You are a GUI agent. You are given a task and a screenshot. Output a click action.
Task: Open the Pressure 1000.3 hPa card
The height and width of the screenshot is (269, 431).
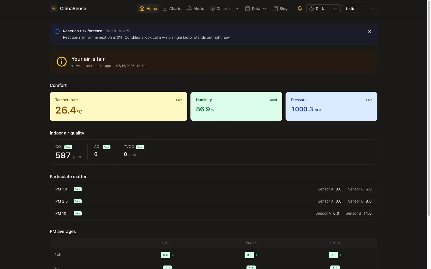coord(331,106)
